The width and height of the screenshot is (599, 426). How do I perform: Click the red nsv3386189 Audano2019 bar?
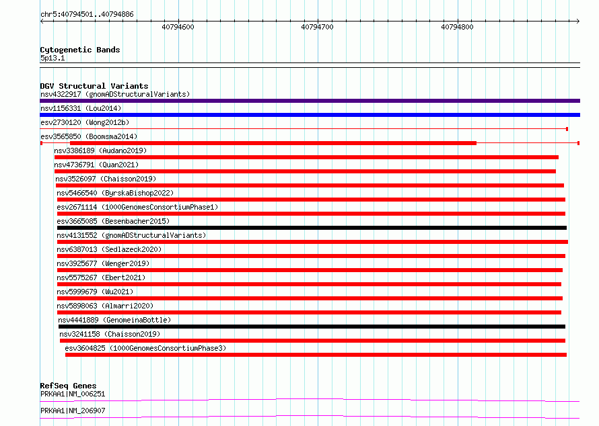point(306,157)
